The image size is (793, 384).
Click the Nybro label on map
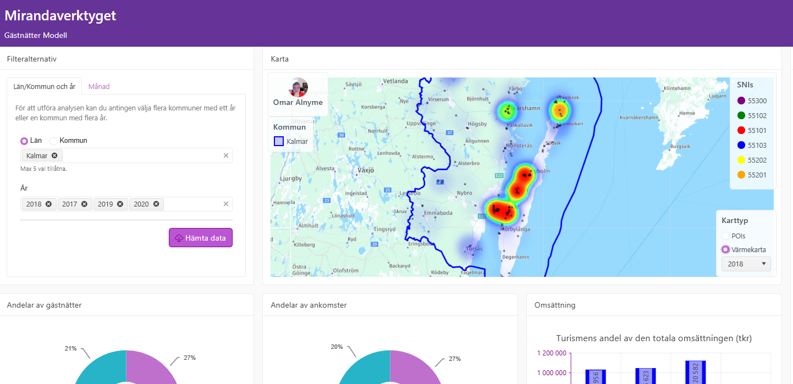[x=464, y=193]
